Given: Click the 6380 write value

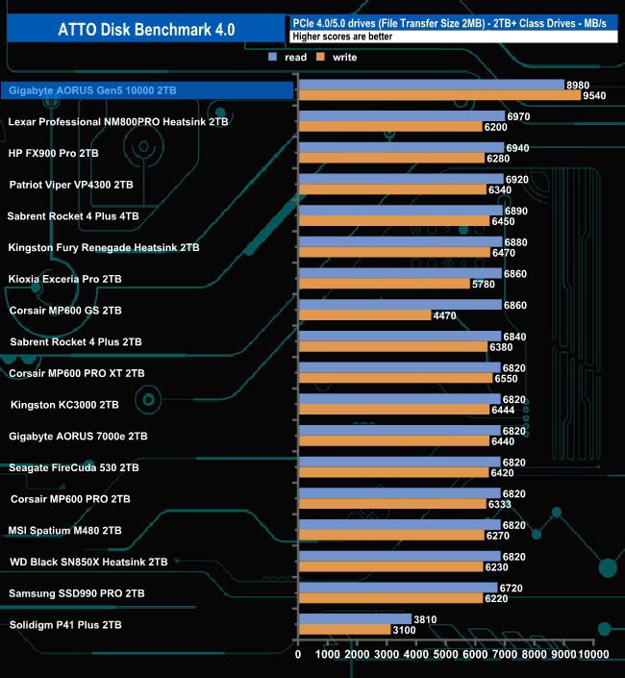Looking at the screenshot, I should 501,347.
